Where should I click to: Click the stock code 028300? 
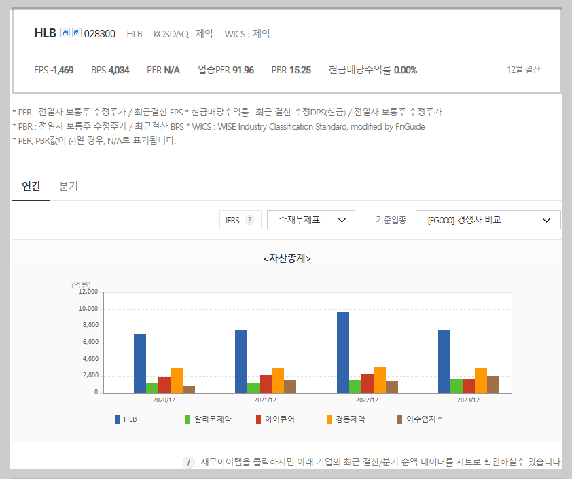click(100, 33)
